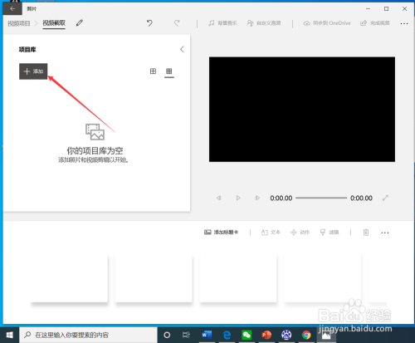Step forward one frame in preview
This screenshot has height=343, width=415.
(x=257, y=198)
